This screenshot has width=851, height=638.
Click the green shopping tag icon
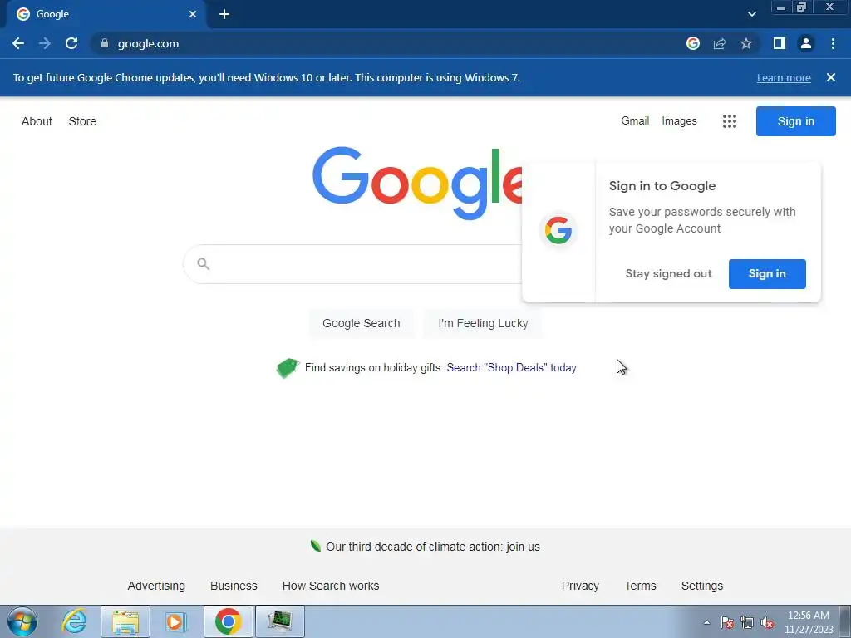287,368
